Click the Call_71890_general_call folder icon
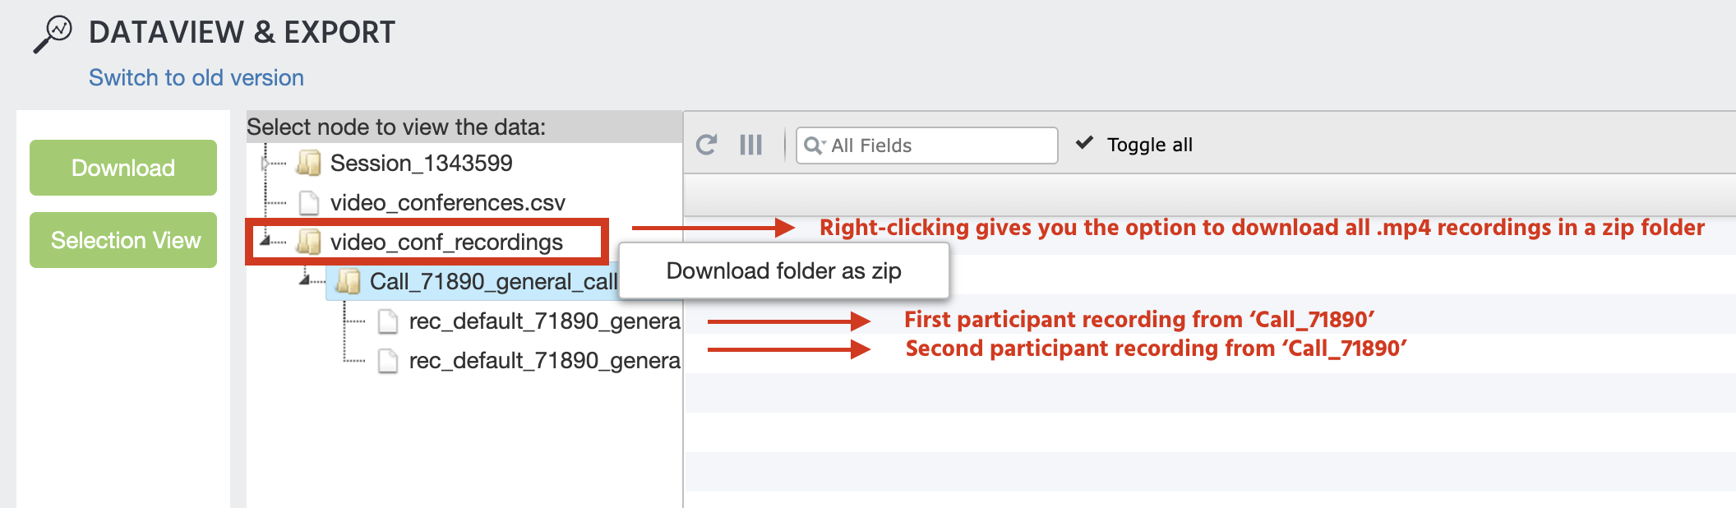 tap(349, 281)
